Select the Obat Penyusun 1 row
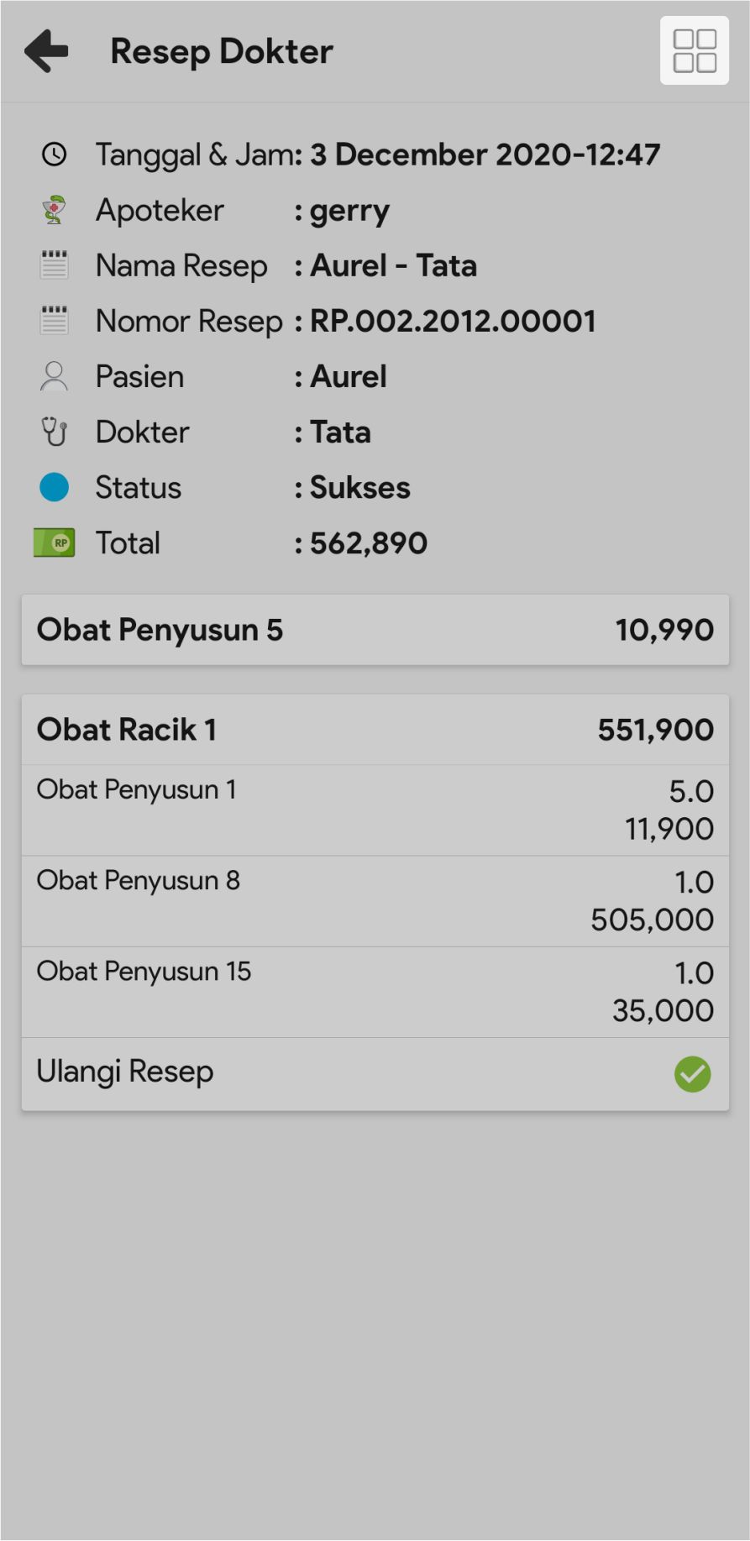Screen dimensions: 750x1541 (x=375, y=810)
